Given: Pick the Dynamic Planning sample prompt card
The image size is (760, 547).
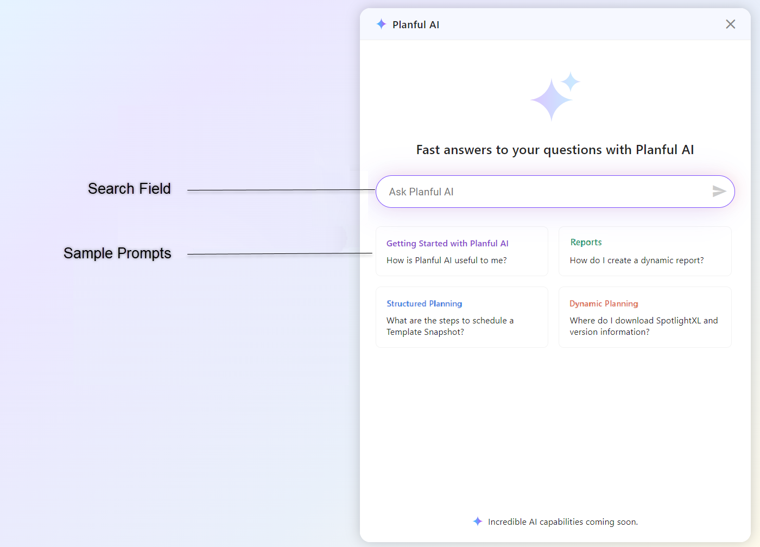Looking at the screenshot, I should pos(645,317).
